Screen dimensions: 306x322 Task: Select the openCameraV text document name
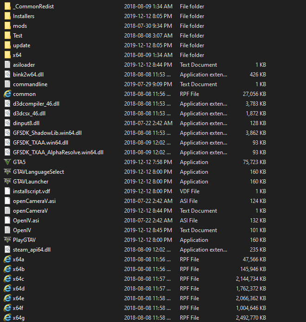30,211
